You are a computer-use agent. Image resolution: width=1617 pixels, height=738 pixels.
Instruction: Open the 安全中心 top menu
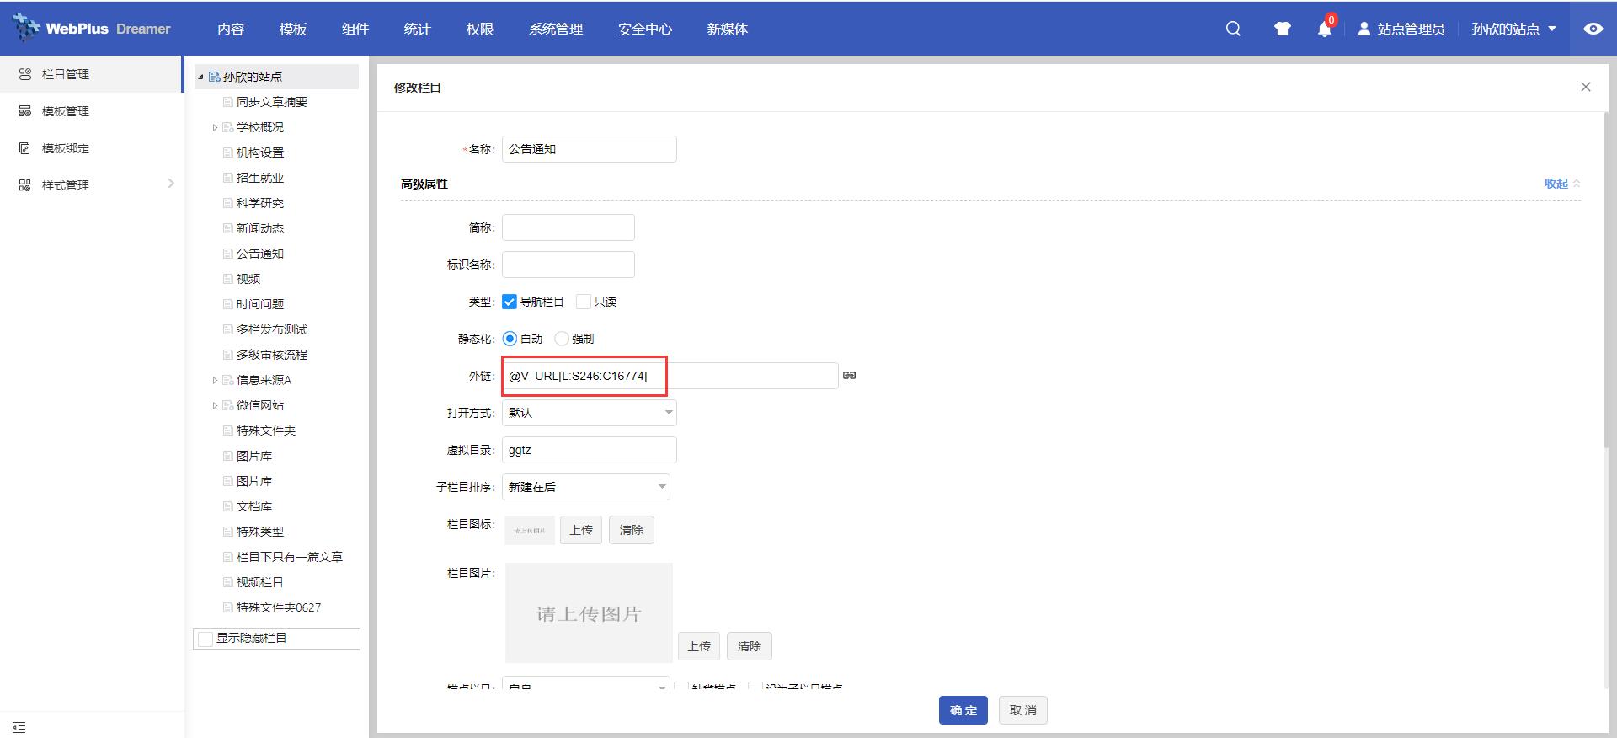click(645, 29)
